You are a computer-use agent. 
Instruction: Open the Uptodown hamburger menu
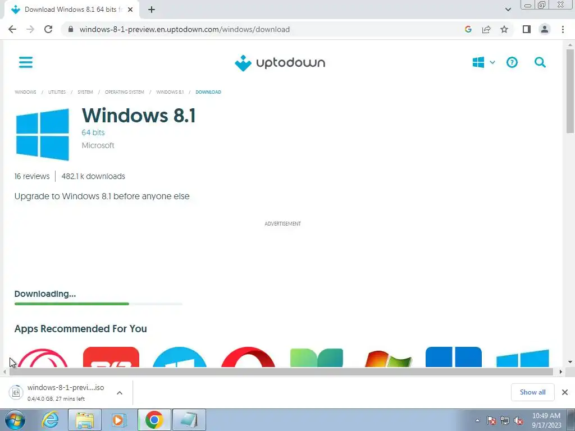pyautogui.click(x=26, y=62)
